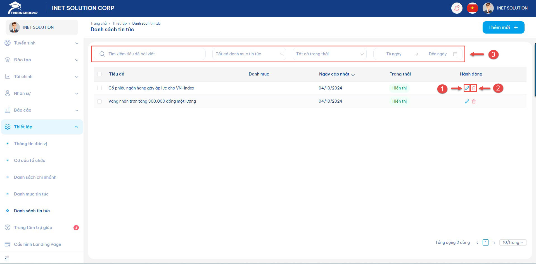Screen dimensions: 536x264
Task: Click 'Trang chủ' breadcrumb link
Action: point(98,23)
